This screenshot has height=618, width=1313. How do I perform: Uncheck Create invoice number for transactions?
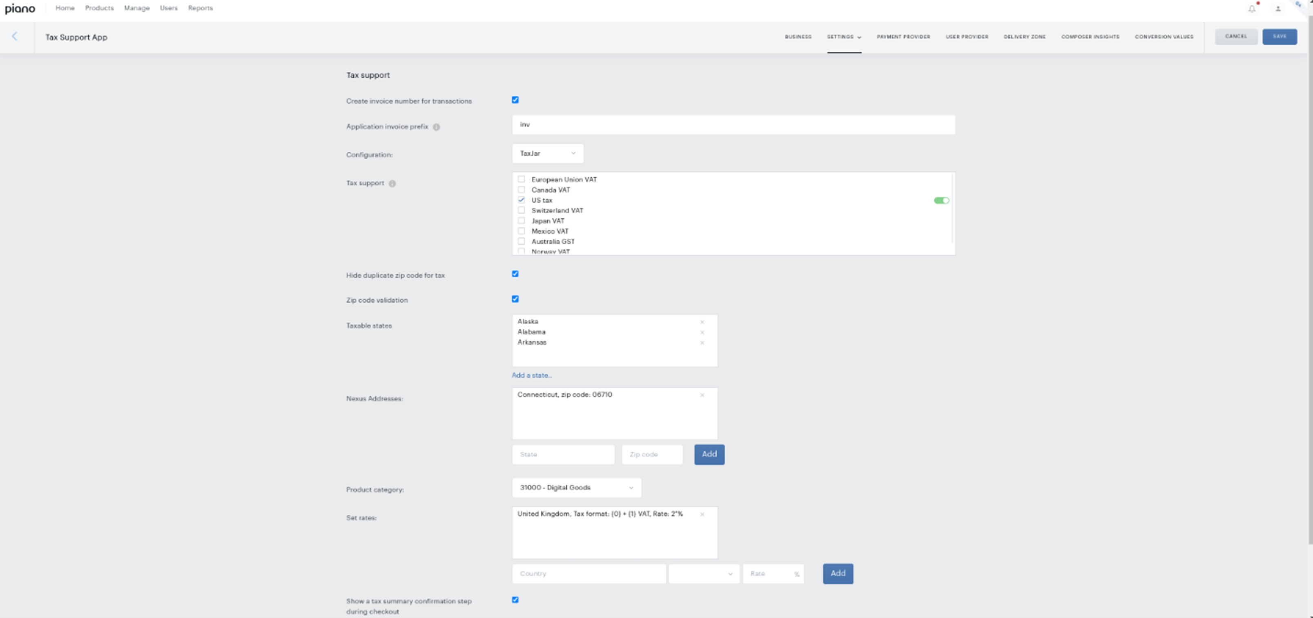(x=515, y=100)
